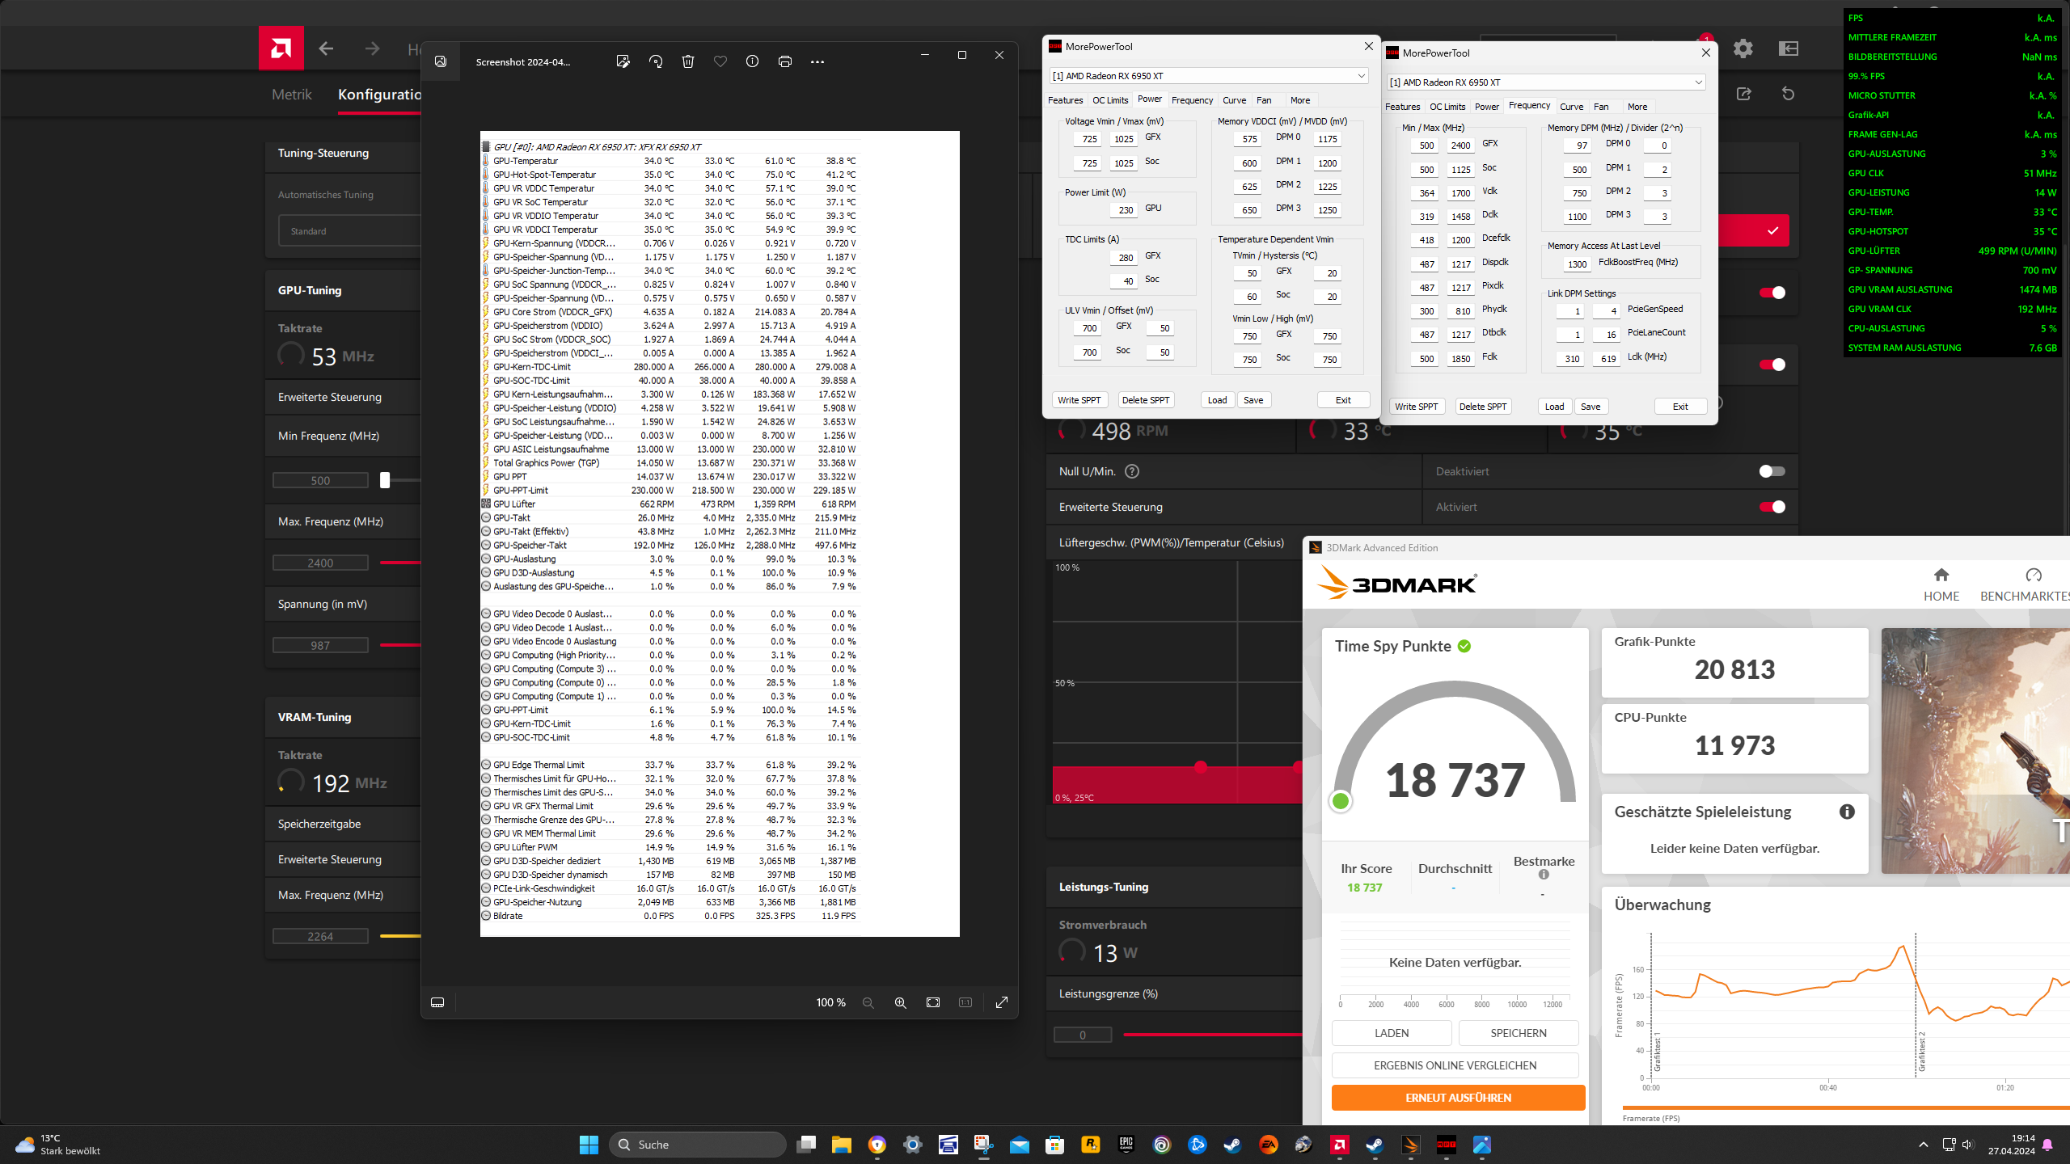
Task: Enable the Null U/Min. toggle
Action: pyautogui.click(x=1772, y=471)
